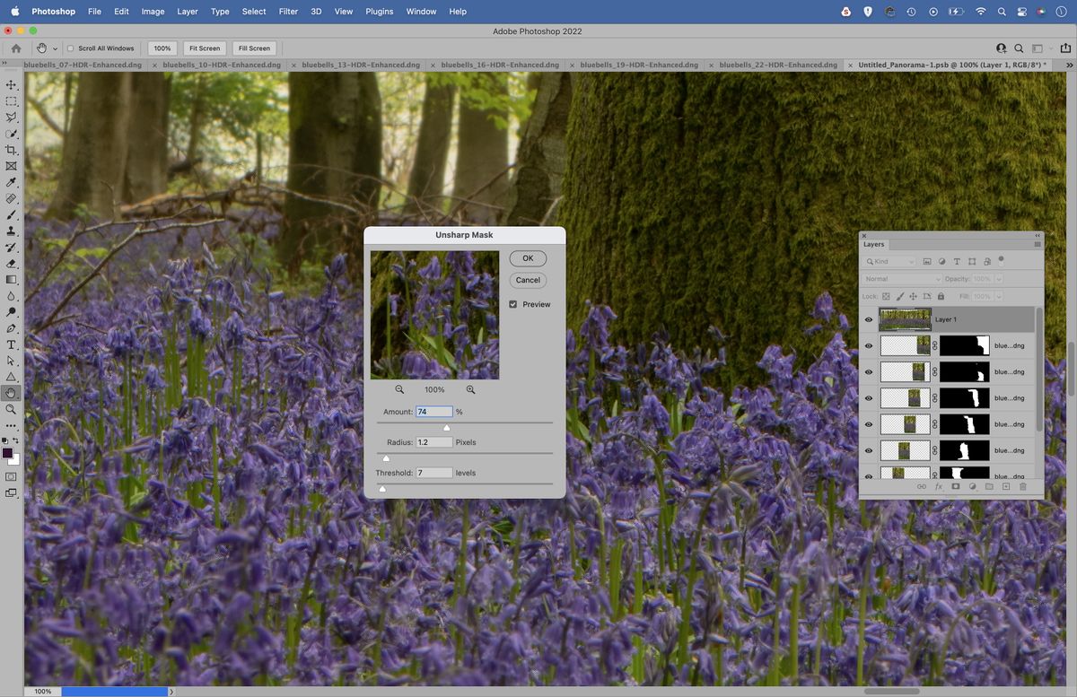Select the Zoom tool in the toolbar
The width and height of the screenshot is (1077, 697).
click(x=12, y=410)
